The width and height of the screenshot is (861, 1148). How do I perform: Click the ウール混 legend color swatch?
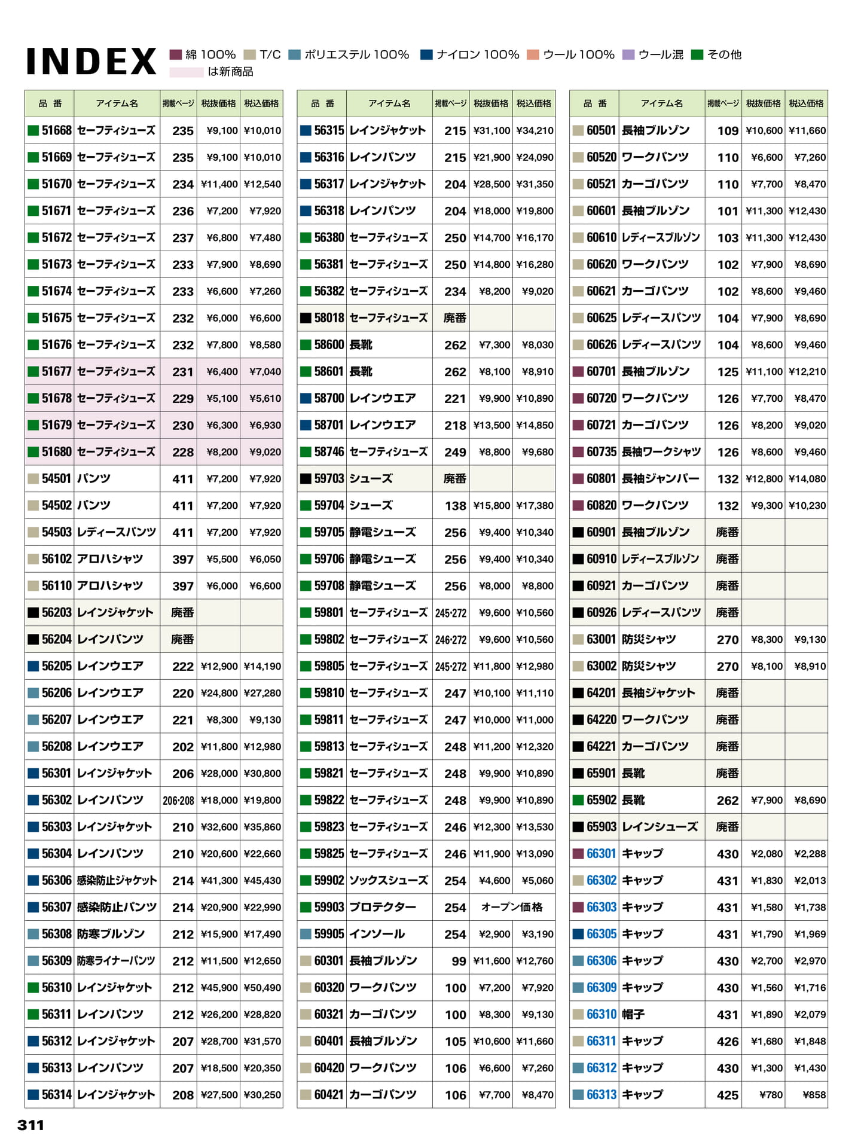pos(628,55)
